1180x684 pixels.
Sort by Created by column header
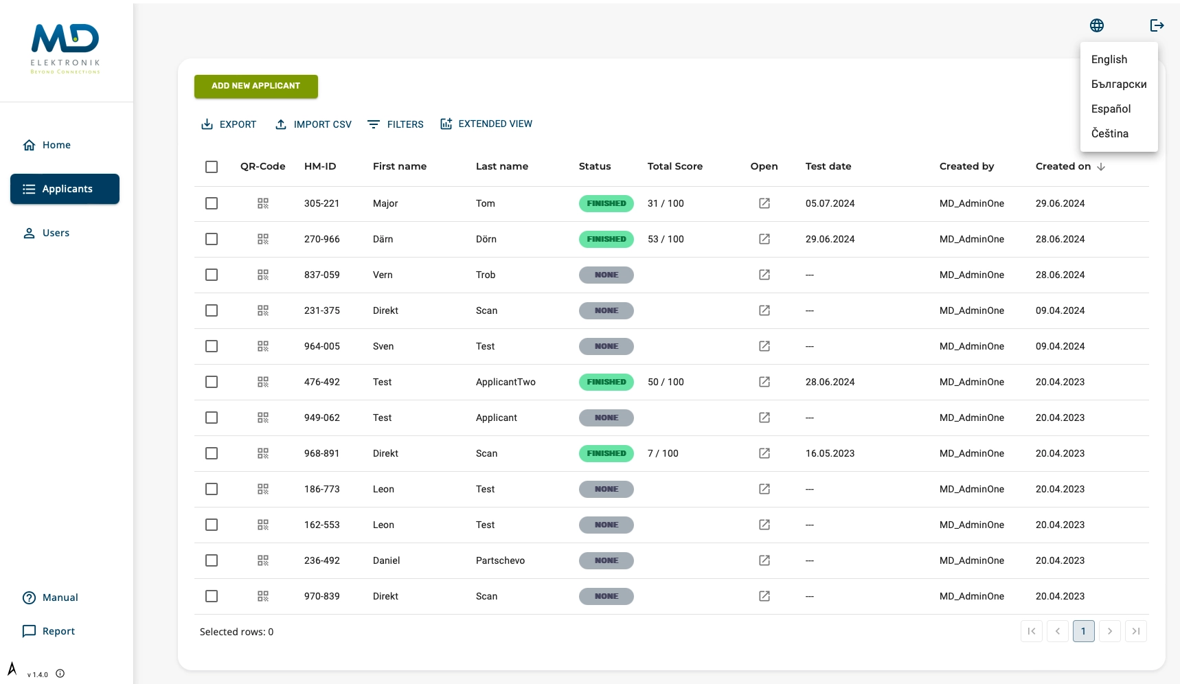tap(966, 166)
